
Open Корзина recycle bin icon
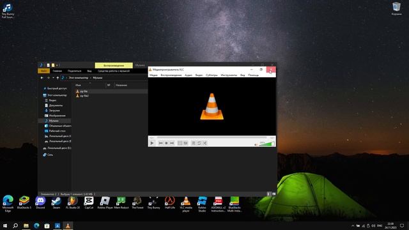396,8
